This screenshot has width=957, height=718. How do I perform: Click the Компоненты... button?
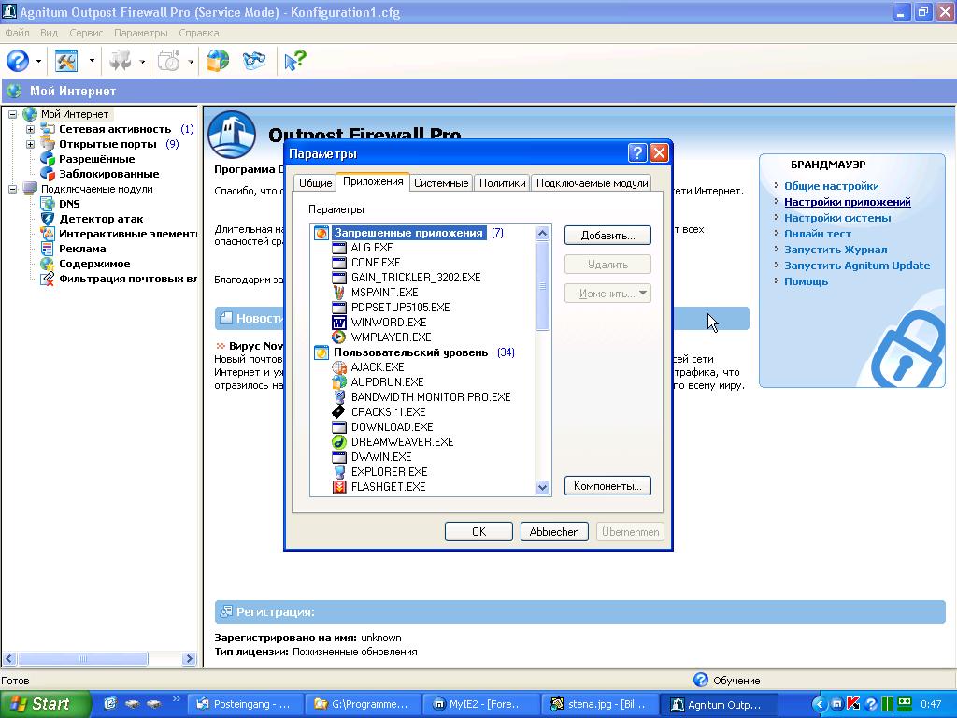[x=607, y=486]
